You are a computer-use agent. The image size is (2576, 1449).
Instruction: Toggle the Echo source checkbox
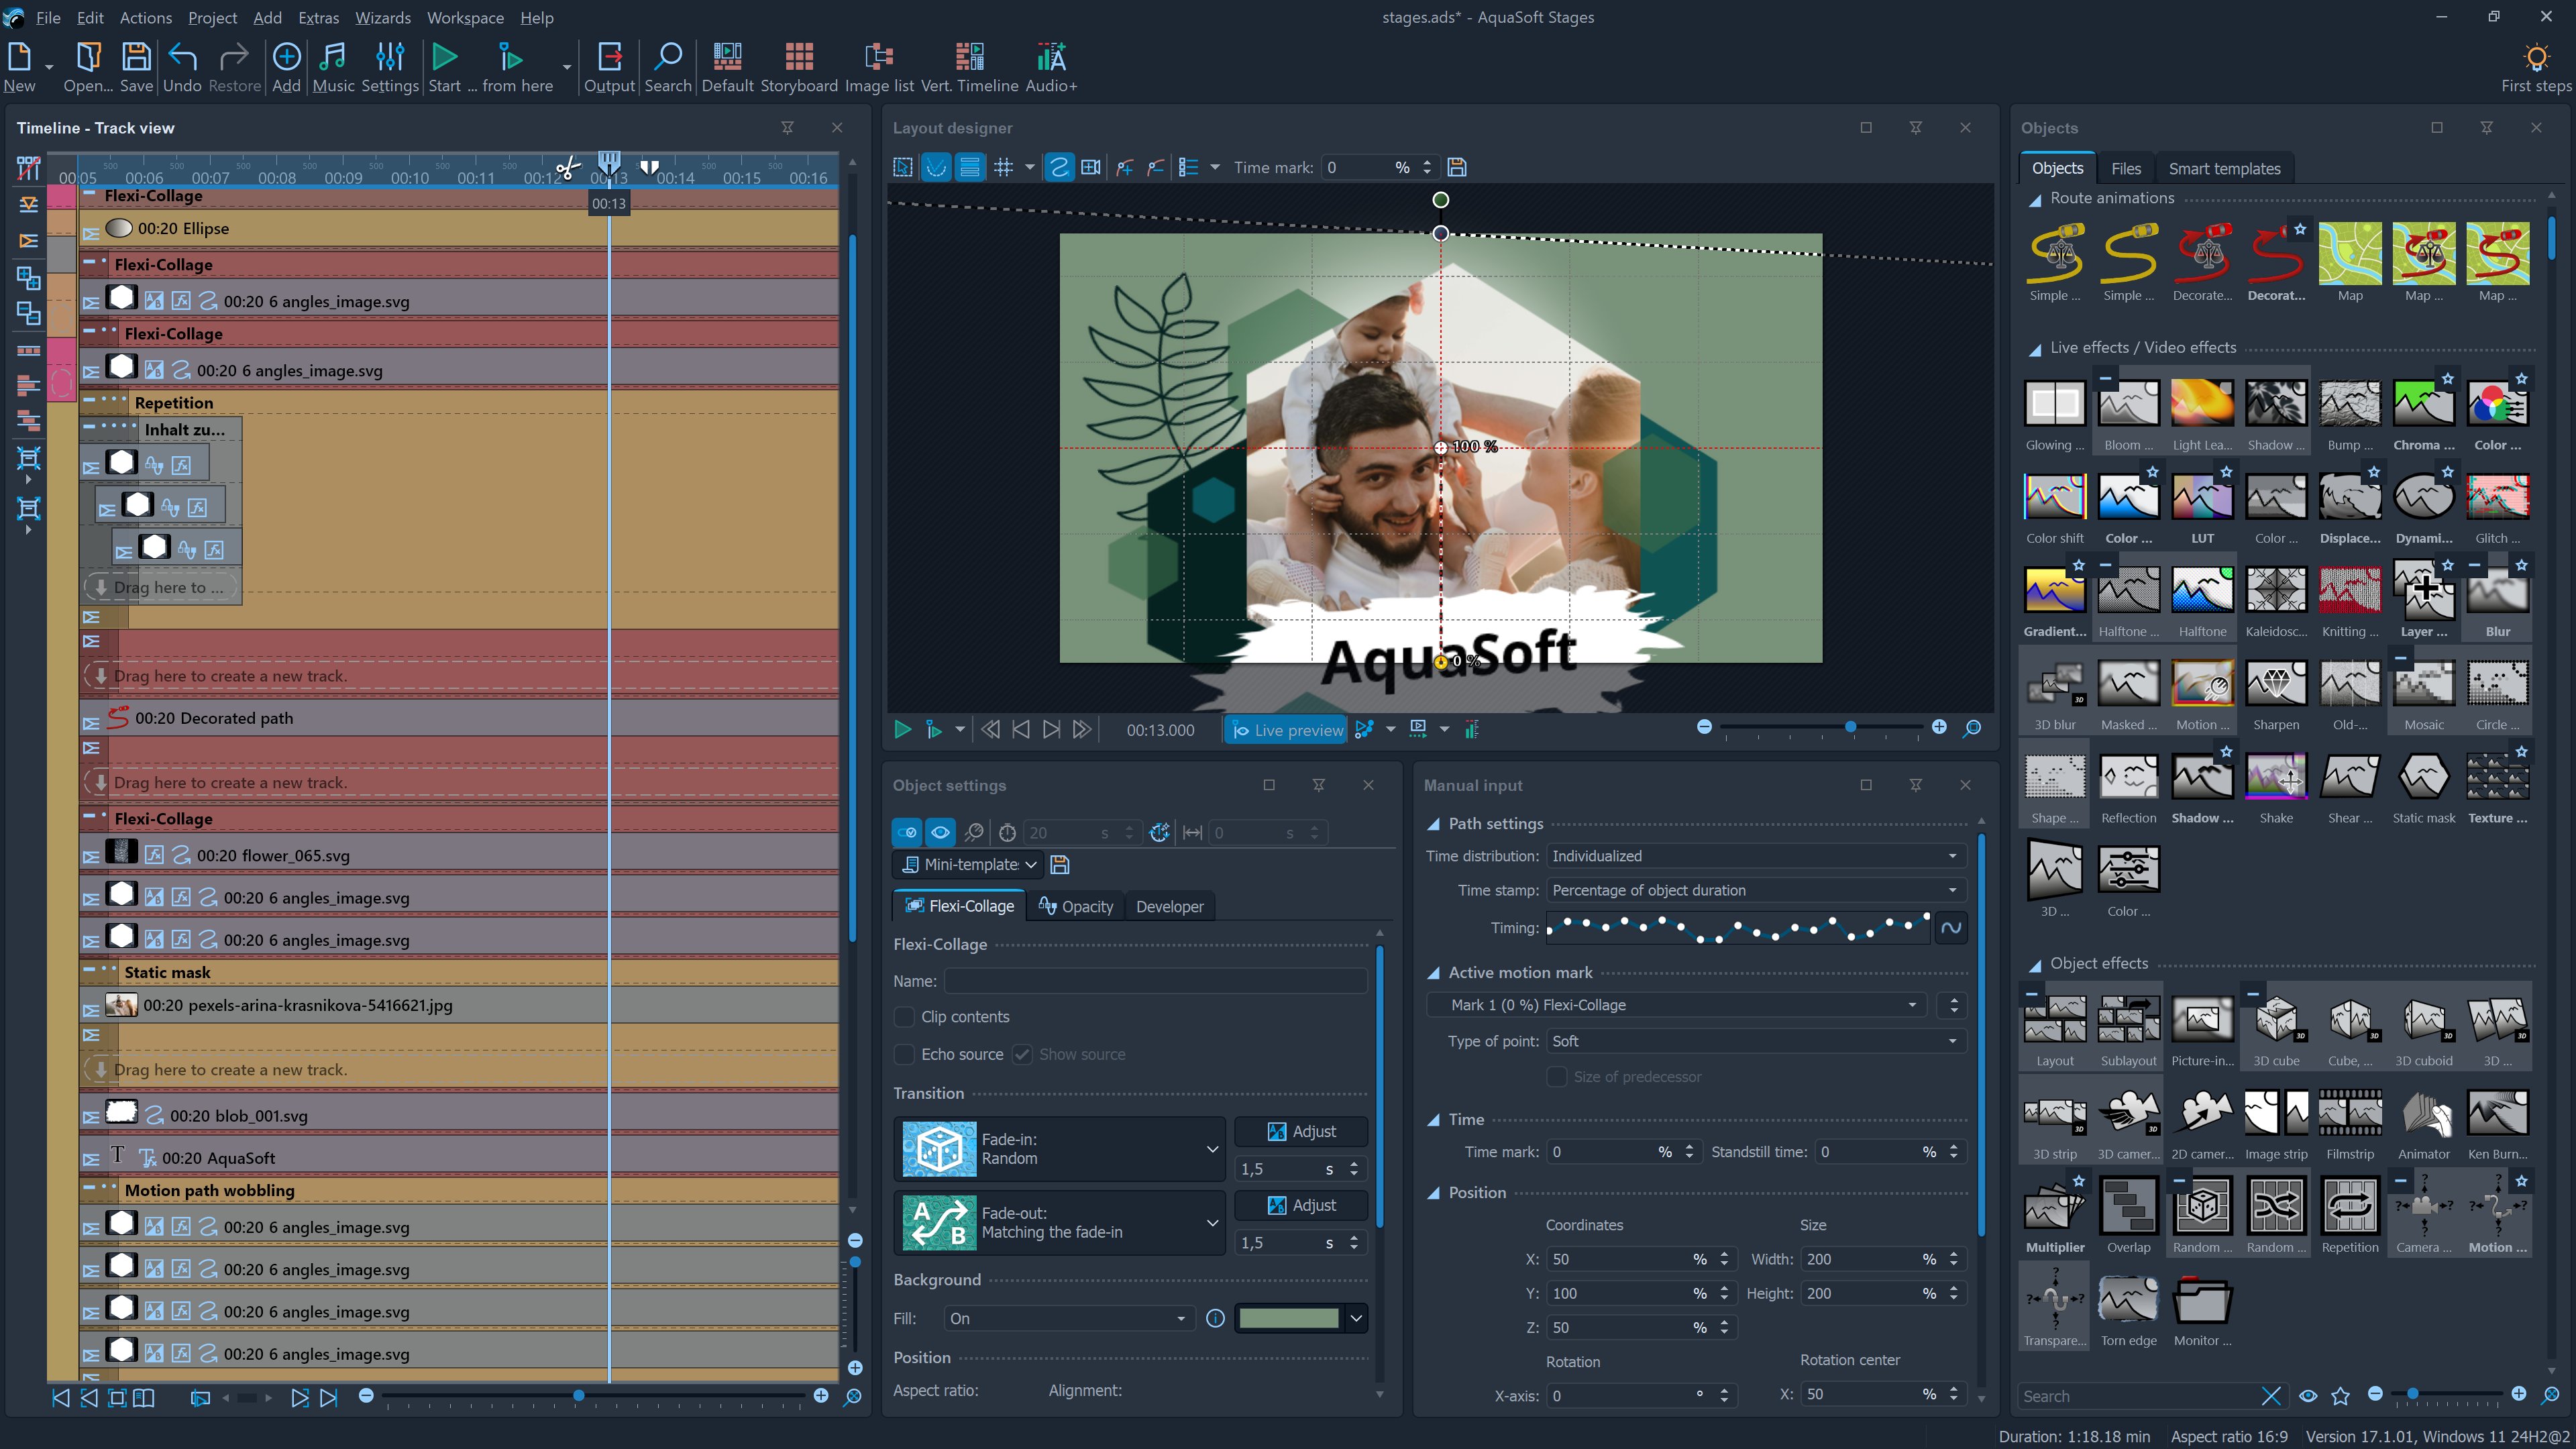click(904, 1055)
